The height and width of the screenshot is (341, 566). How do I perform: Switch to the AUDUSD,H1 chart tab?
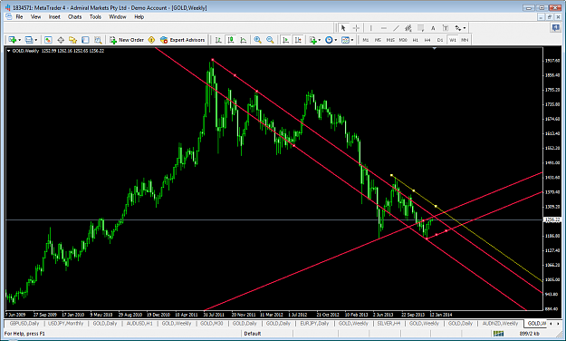tap(139, 323)
